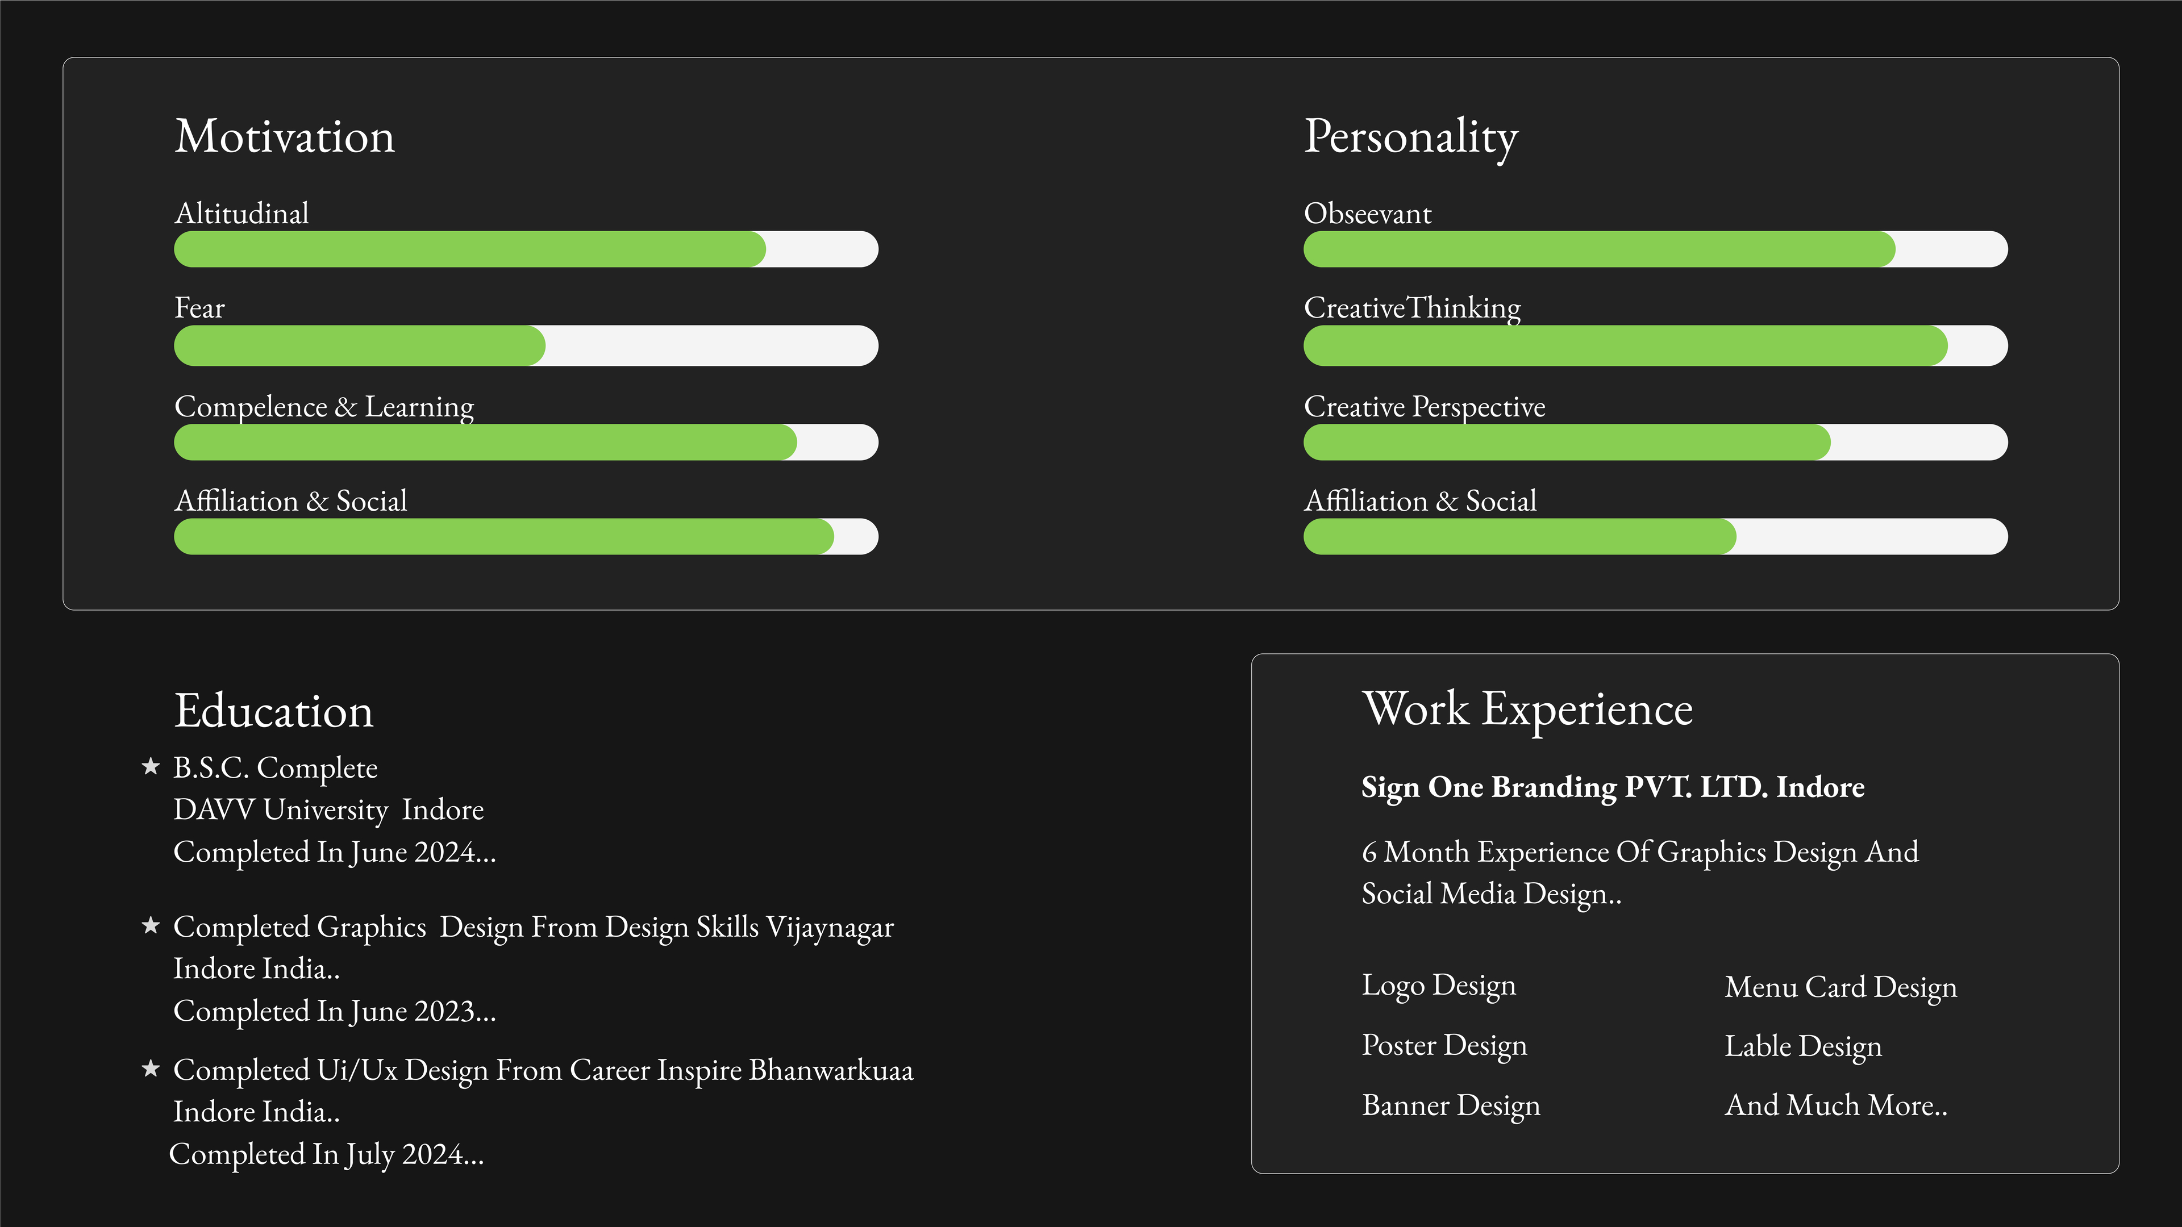Click the star bullet beside B.S.C. Complete
The image size is (2182, 1227).
[151, 766]
